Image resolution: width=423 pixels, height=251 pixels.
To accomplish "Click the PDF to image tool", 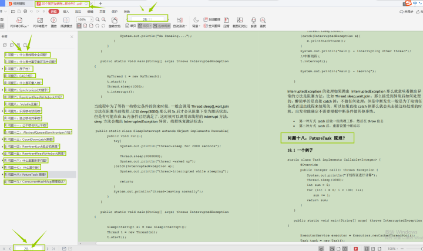I will pos(40,23).
